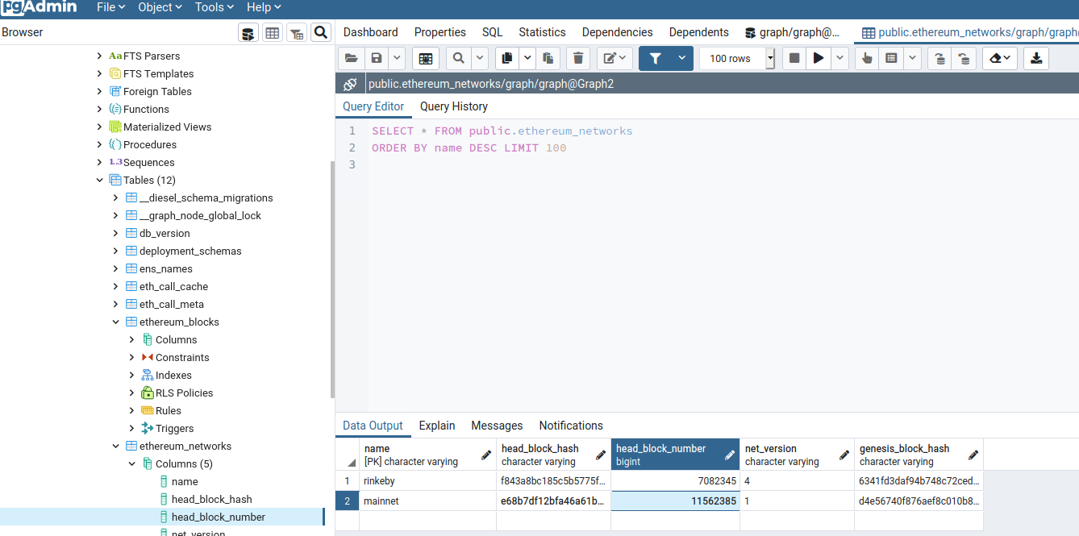The image size is (1079, 536).
Task: Expand the FTS Parsers tree node
Action: click(x=100, y=56)
